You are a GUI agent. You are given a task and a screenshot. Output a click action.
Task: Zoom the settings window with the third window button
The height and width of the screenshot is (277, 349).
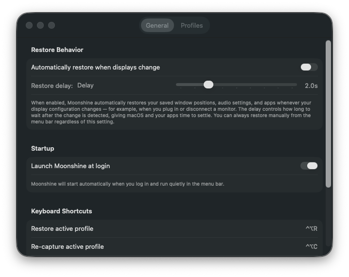point(52,25)
